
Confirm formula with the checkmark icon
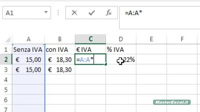coord(92,13)
